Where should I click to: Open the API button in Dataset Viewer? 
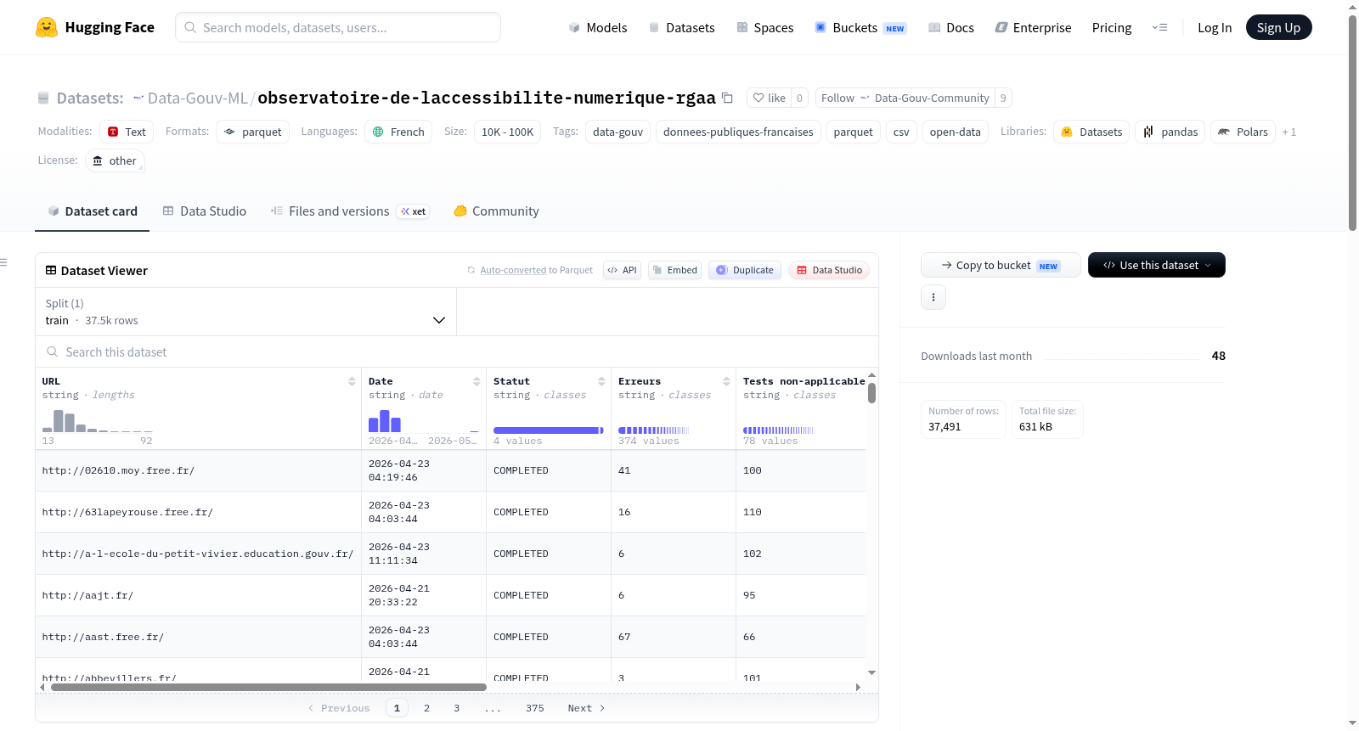tap(622, 270)
